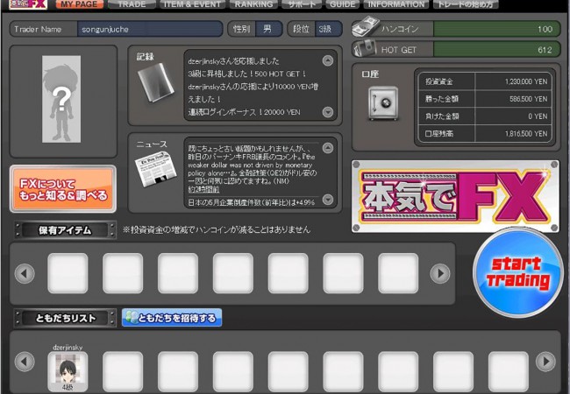570x394 pixels.
Task: Open dzerjinsky friend avatar
Action: (68, 372)
